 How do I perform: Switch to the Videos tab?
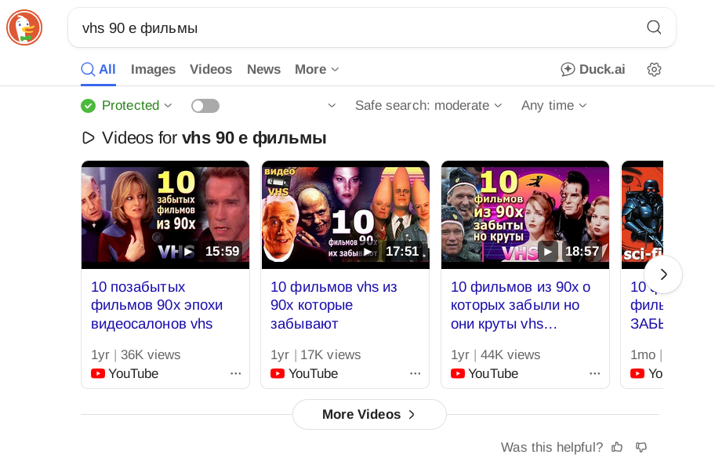(x=211, y=69)
